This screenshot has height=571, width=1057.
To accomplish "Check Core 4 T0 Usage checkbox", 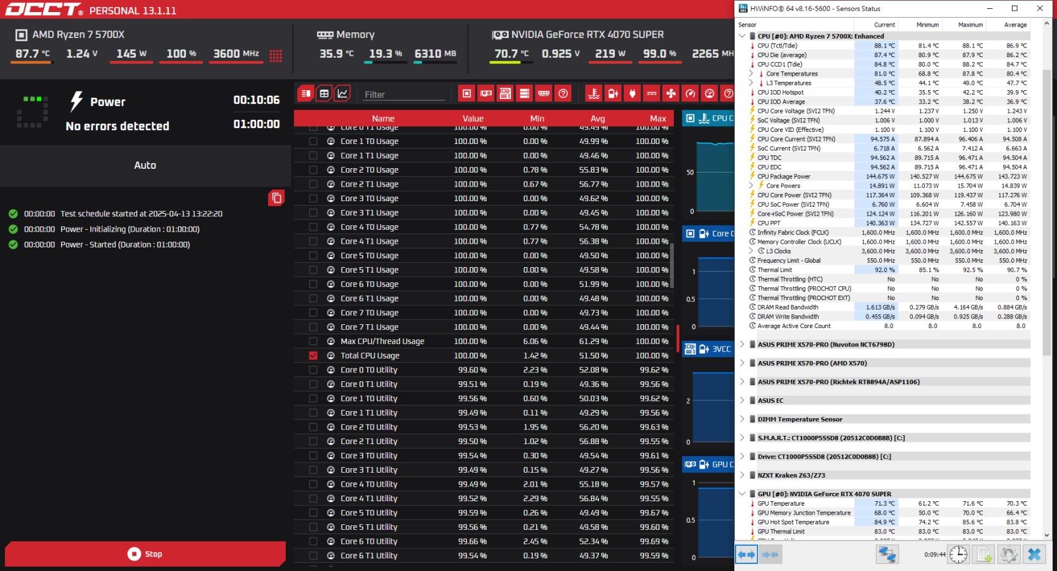I will coord(313,227).
